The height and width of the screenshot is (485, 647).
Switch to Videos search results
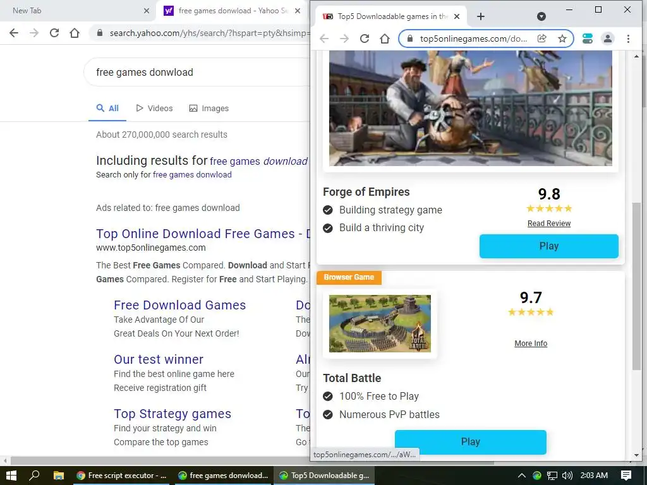(x=154, y=109)
